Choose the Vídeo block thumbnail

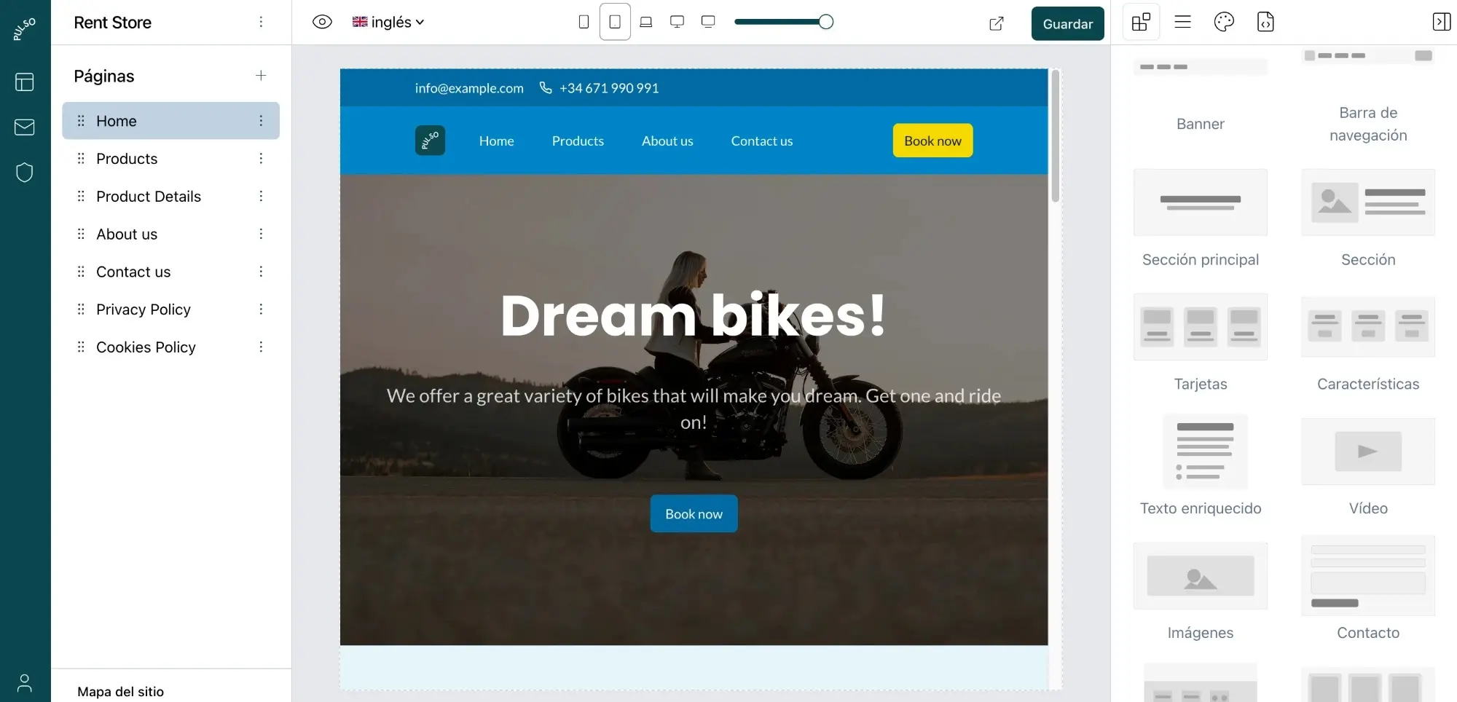coord(1368,451)
